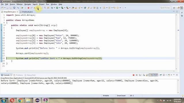Screen dimensions: 184x103
Task: Click the Search flashlight toolbar icon
Action: [x=79, y=8]
